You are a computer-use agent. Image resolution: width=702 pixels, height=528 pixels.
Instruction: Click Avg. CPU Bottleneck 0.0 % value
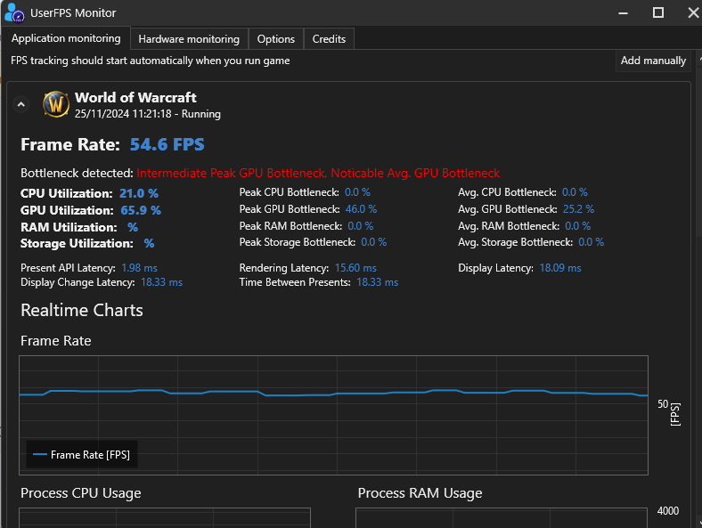[575, 192]
